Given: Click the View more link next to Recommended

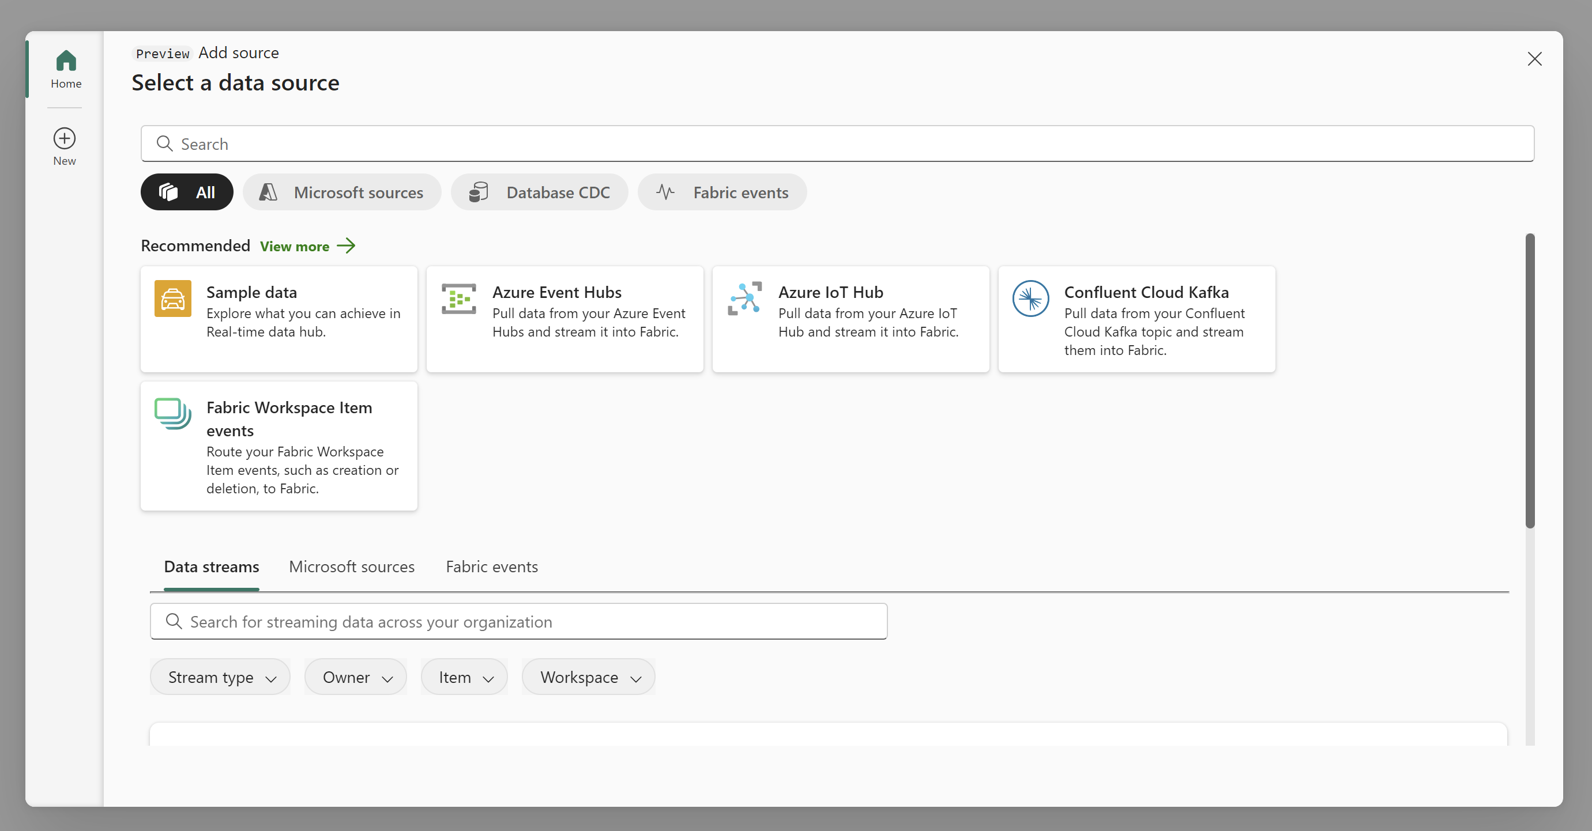Looking at the screenshot, I should point(295,246).
